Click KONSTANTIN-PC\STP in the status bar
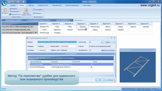This screenshot has height=91, width=162. [129, 89]
